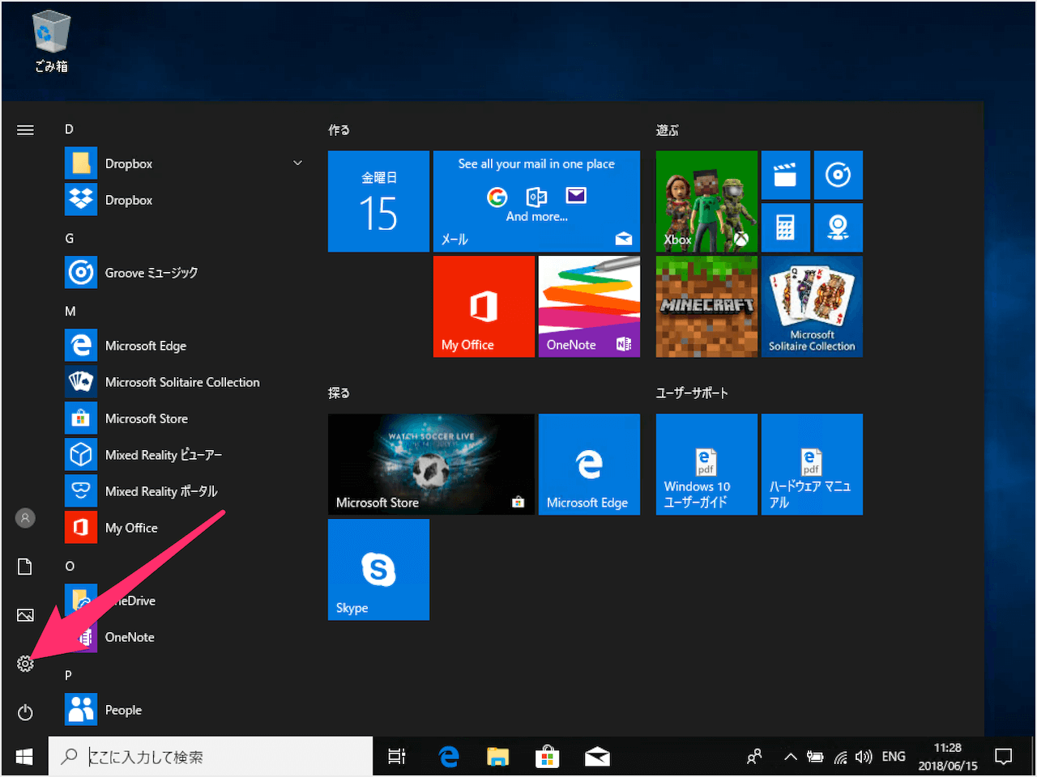Open Microsoft Solitaire Collection tile
The width and height of the screenshot is (1037, 777).
pyautogui.click(x=812, y=307)
